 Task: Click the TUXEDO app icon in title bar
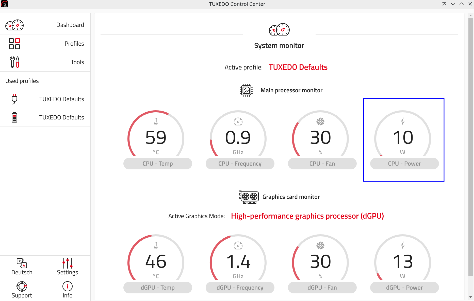click(4, 4)
